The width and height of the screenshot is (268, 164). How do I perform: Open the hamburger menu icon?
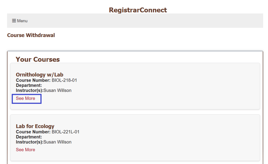[14, 21]
